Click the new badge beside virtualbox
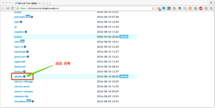Screen dimensions: 215x108 [x=29, y=101]
